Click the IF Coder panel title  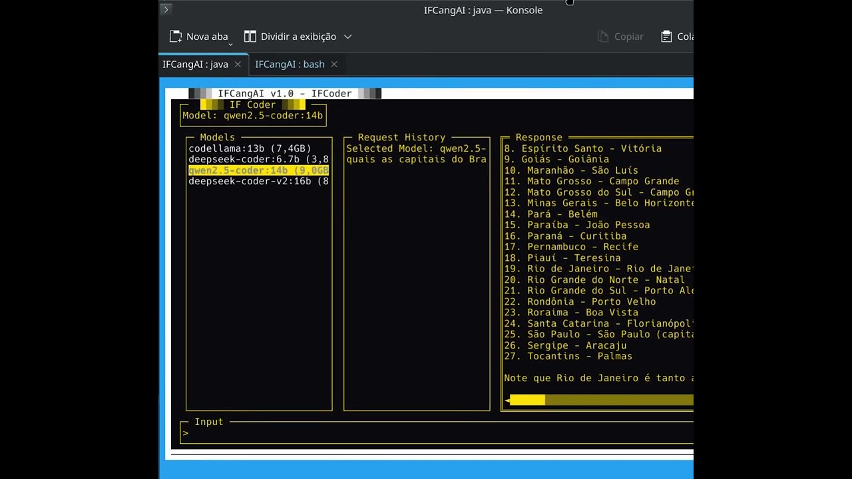pos(252,105)
